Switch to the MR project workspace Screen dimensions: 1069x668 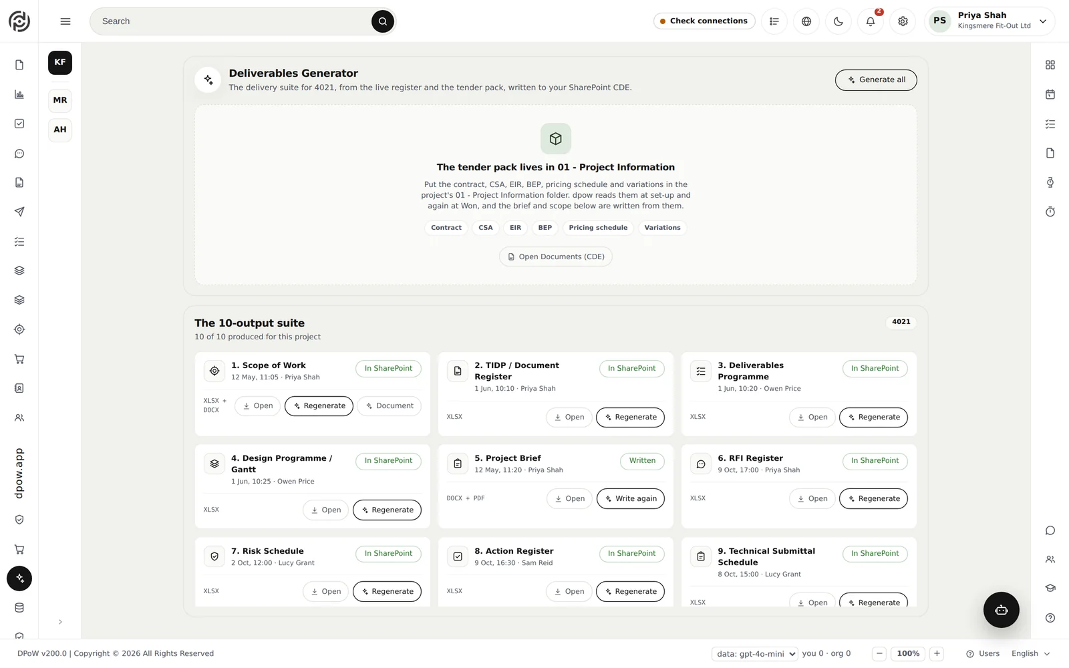coord(60,100)
